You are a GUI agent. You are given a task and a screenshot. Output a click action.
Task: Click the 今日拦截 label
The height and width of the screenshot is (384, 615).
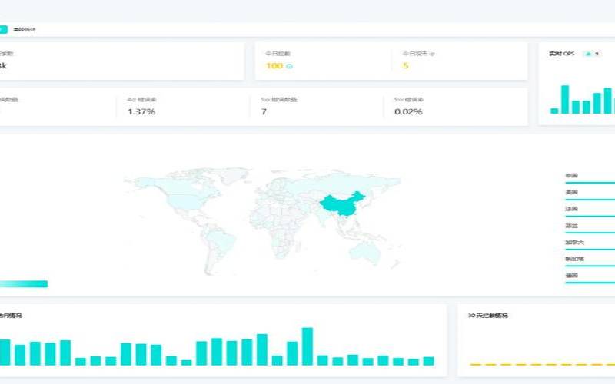[x=278, y=54]
